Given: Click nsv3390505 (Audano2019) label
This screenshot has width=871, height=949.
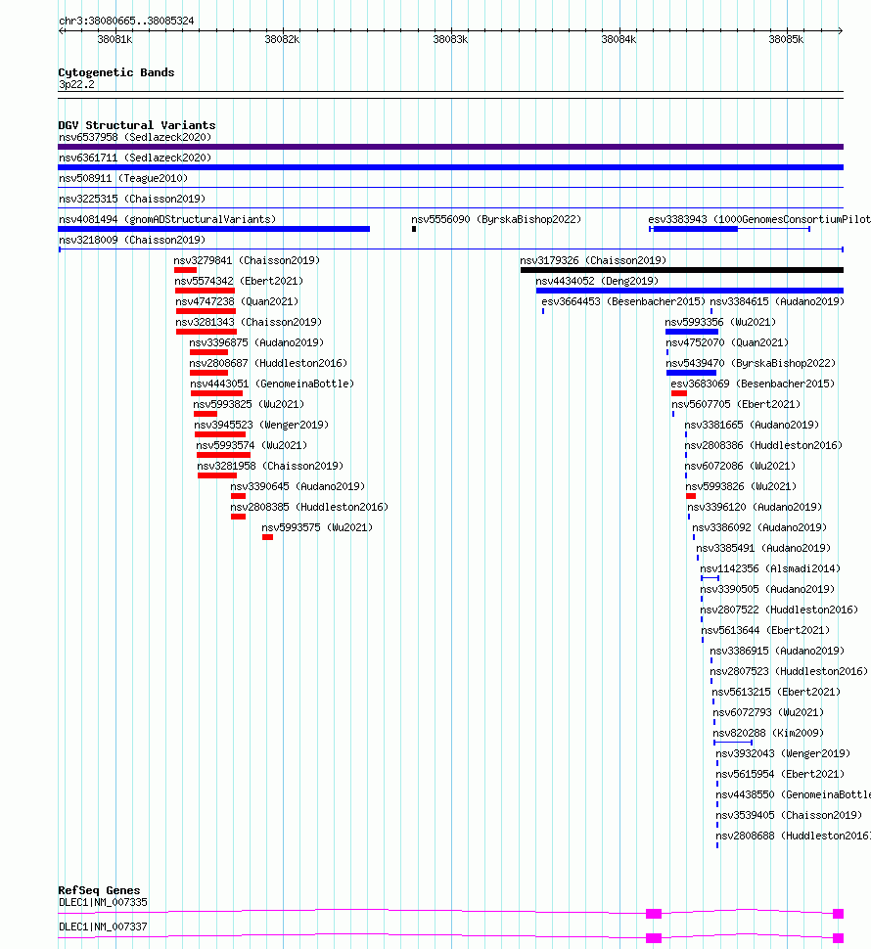Looking at the screenshot, I should click(x=767, y=590).
